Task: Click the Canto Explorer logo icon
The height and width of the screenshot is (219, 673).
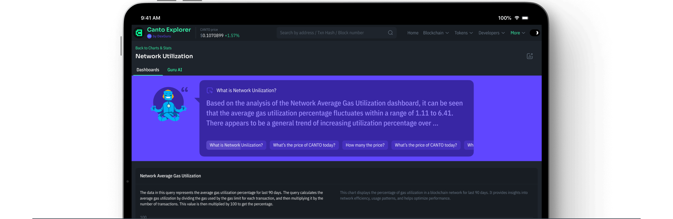Action: click(139, 33)
